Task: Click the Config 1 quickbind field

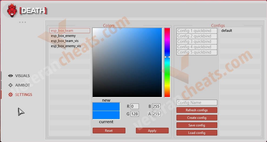Action: (197, 31)
